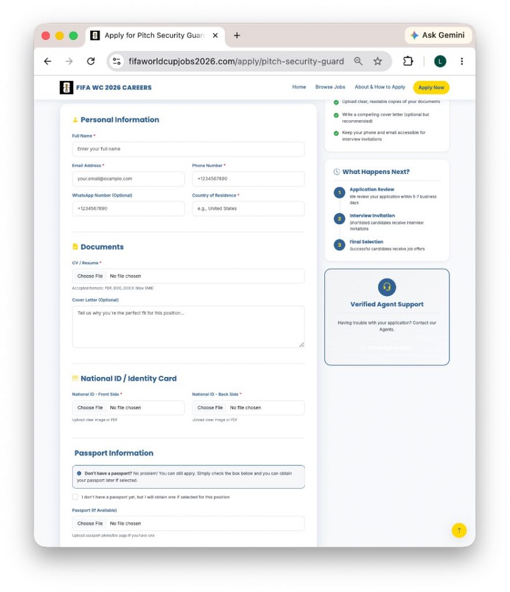510x592 pixels.
Task: Reload the page with refresh icon
Action: pos(91,61)
